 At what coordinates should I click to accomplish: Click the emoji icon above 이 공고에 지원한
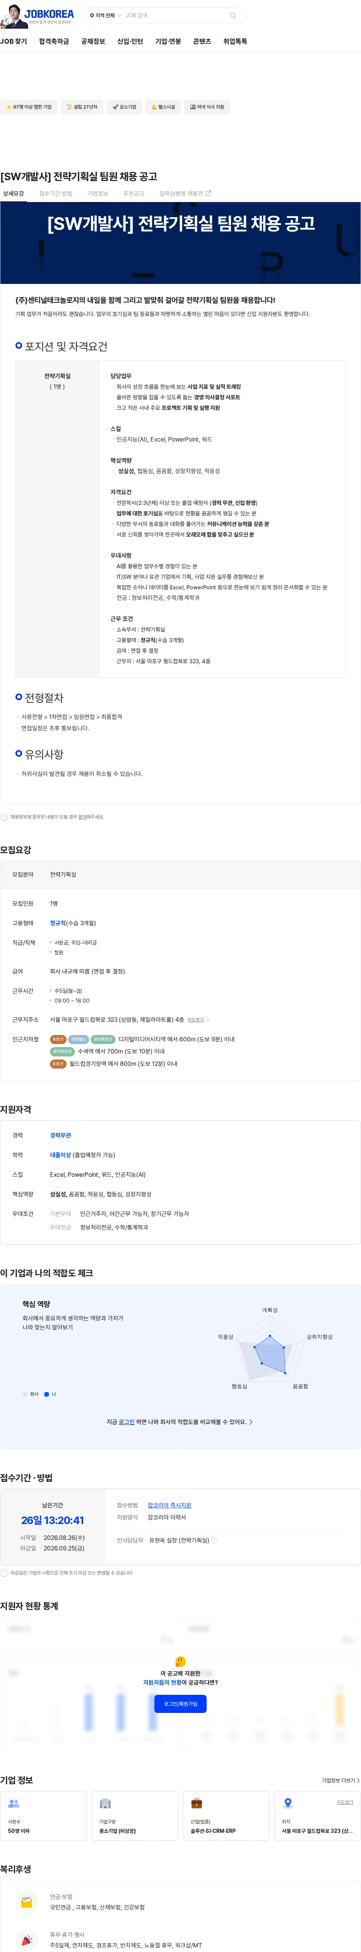coord(180,1662)
